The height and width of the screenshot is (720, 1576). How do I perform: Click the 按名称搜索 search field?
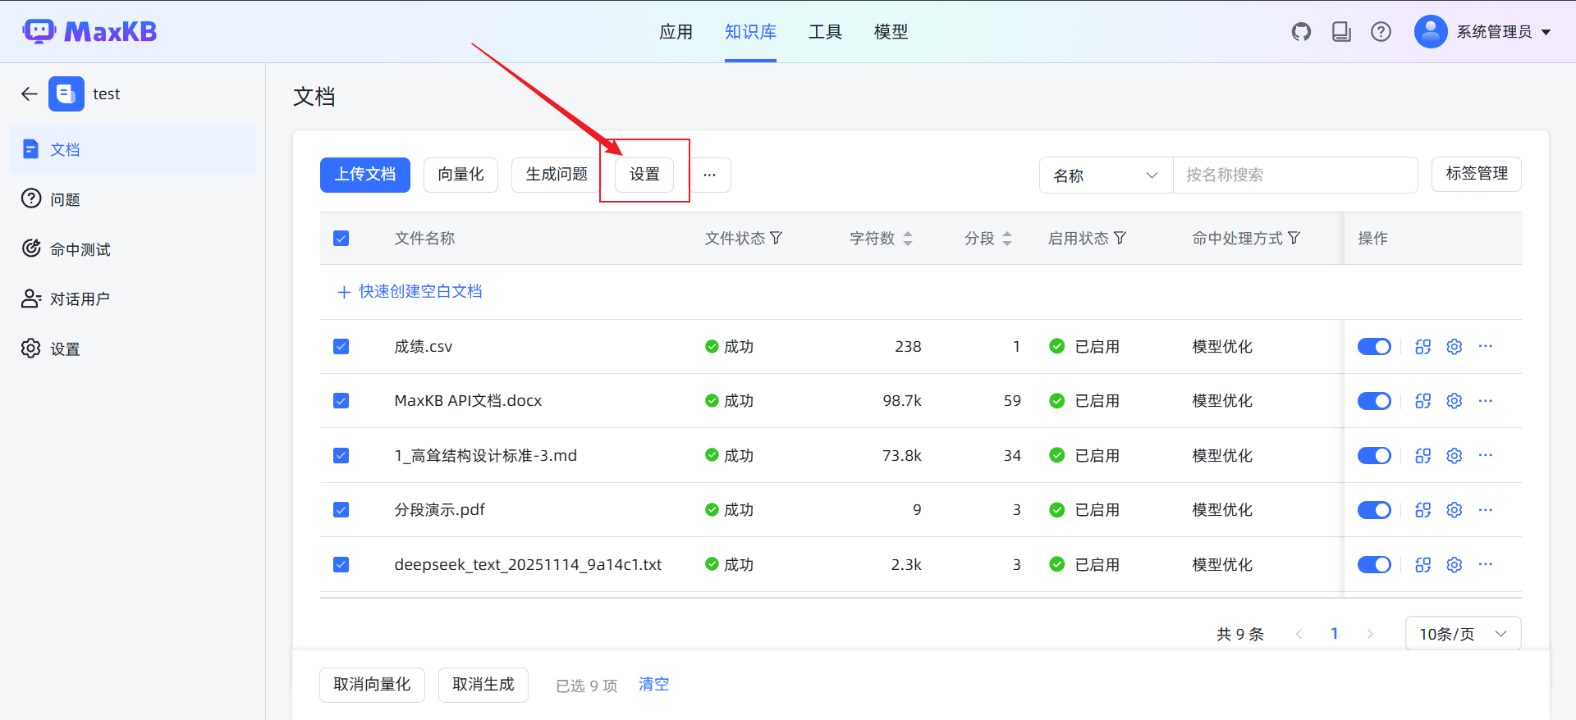click(1294, 175)
